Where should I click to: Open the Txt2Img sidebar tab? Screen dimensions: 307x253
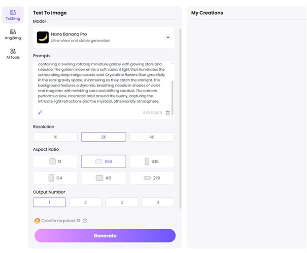[x=13, y=15]
